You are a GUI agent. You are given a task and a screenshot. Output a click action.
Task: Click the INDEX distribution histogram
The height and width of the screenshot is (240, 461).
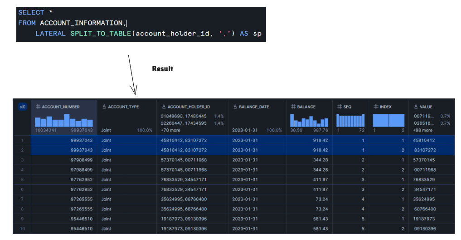click(x=388, y=120)
